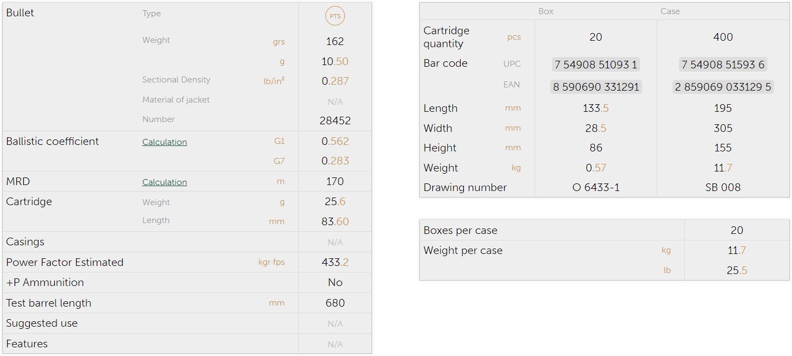Click the PTS bullet type icon
Screen dimensions: 792x356
[x=335, y=16]
